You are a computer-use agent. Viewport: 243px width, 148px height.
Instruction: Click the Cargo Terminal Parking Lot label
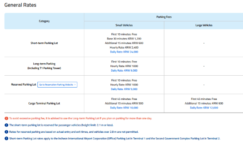(x=44, y=103)
